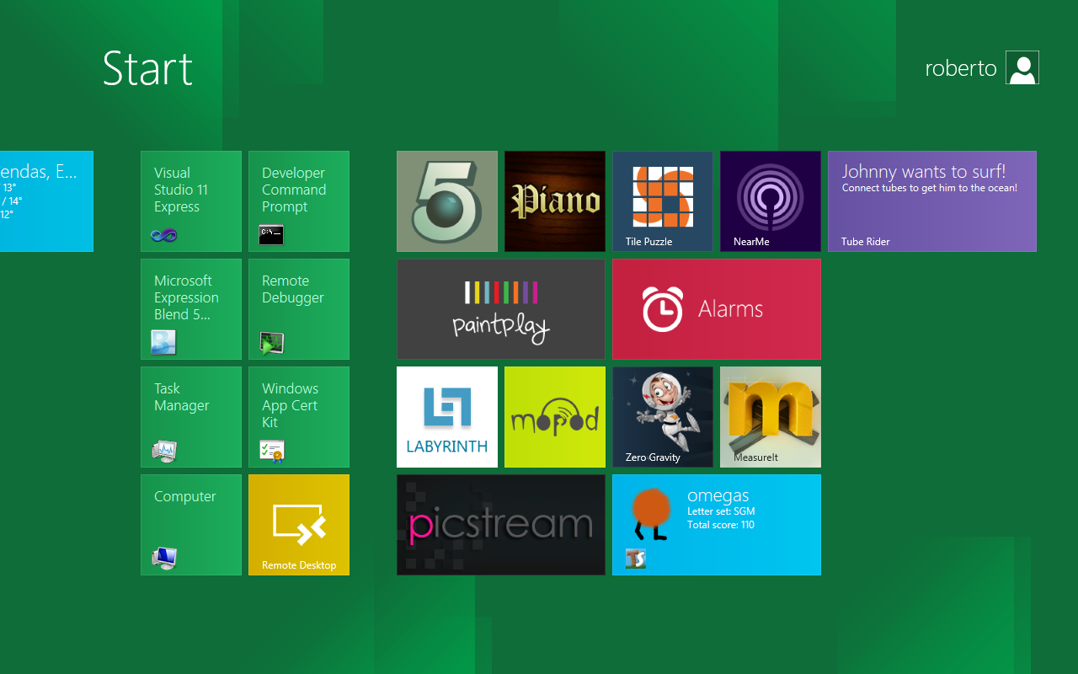The height and width of the screenshot is (674, 1078).
Task: Open the picstream photo tile
Action: point(501,525)
